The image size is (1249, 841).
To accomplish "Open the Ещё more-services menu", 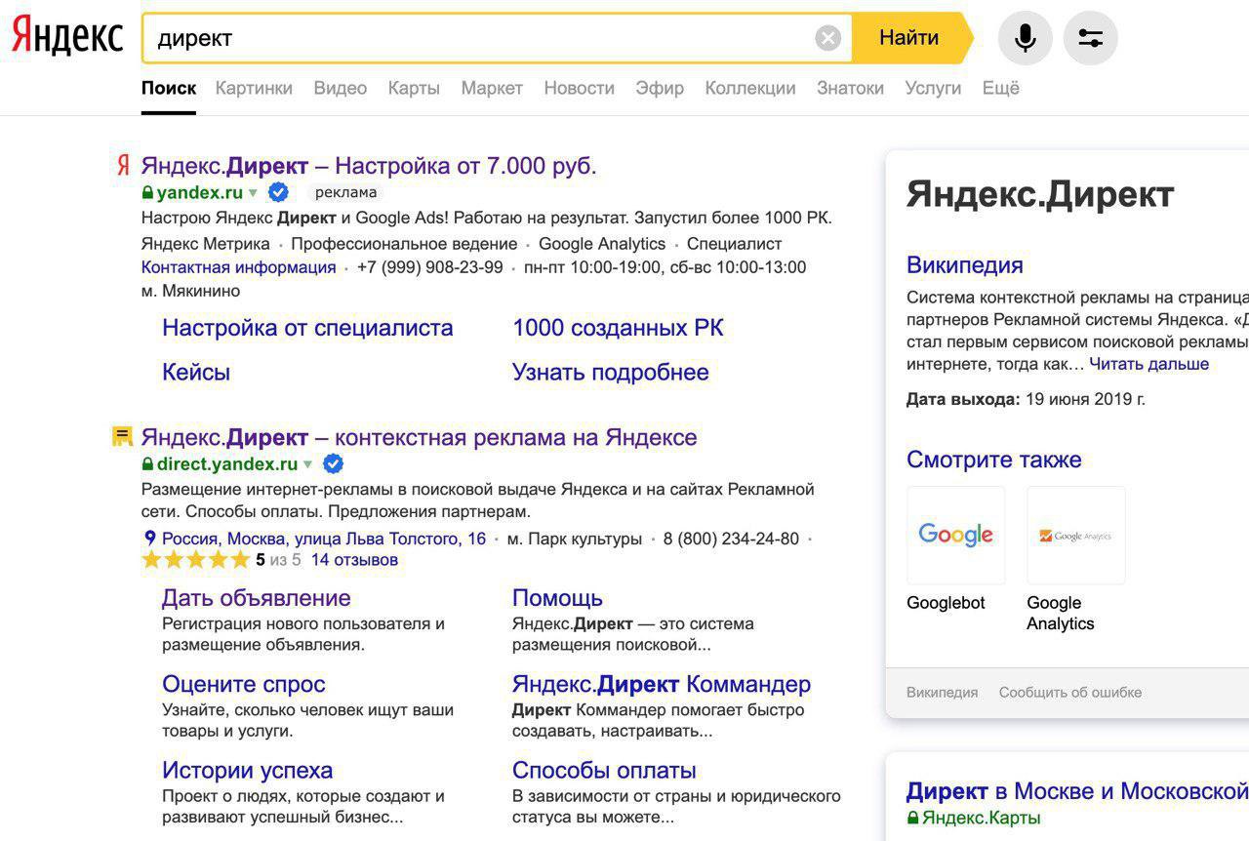I will 1000,88.
